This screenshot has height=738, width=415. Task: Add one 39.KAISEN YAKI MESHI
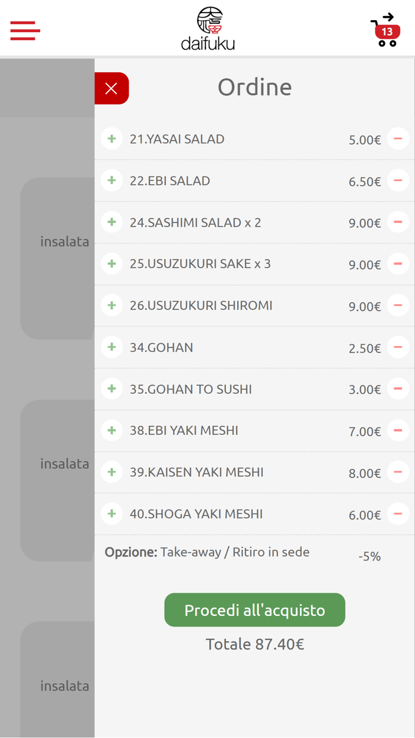click(x=111, y=472)
